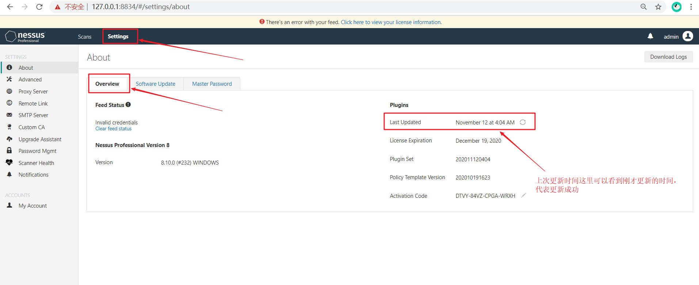
Task: Click the Plugin Set value 202011120404
Action: pos(473,159)
